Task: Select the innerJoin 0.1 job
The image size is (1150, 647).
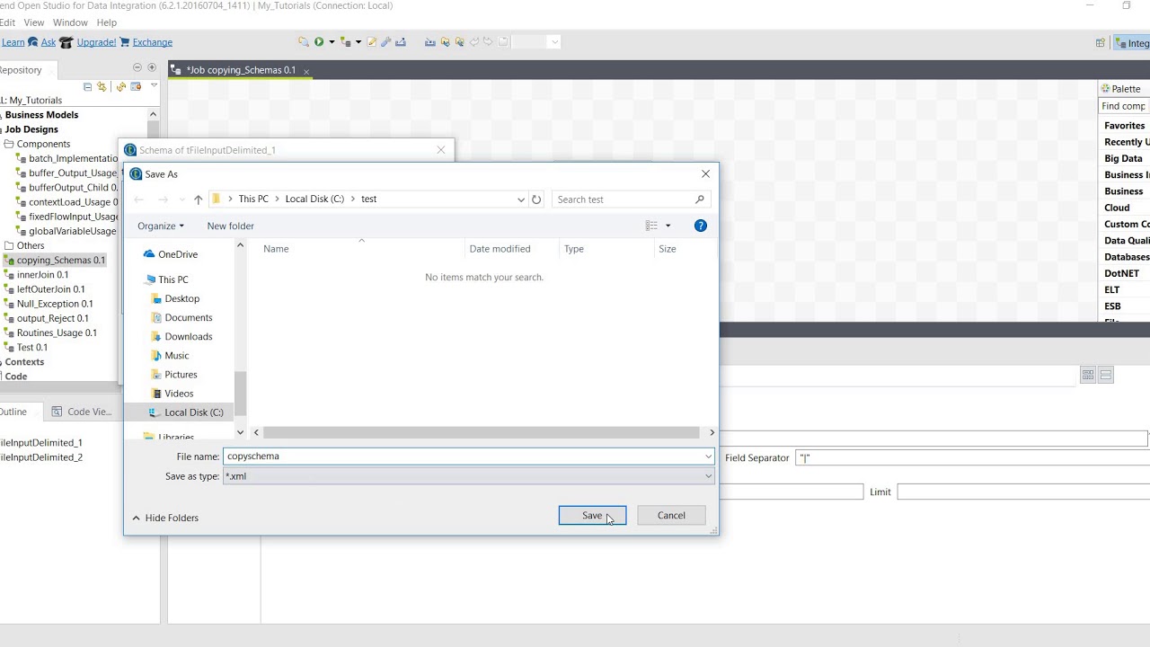Action: point(36,275)
